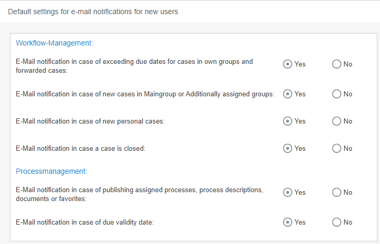
Task: Select No for exceeding due dates notification
Action: point(337,64)
